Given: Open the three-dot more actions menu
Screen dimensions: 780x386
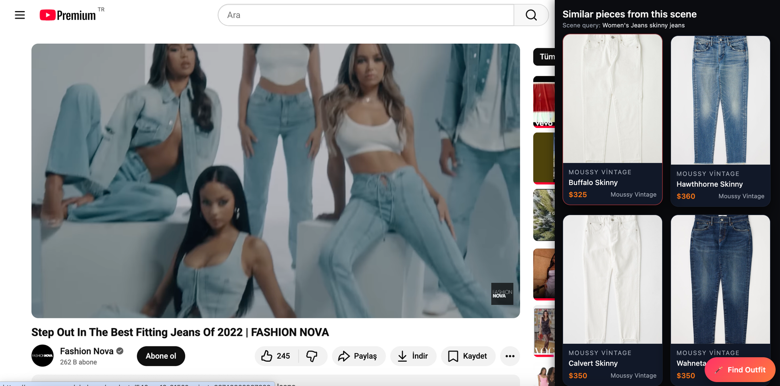Looking at the screenshot, I should click(x=510, y=356).
